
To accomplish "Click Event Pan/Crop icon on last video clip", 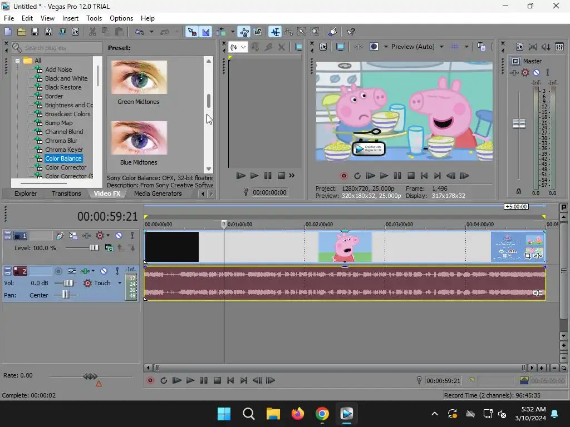I will 528,256.
